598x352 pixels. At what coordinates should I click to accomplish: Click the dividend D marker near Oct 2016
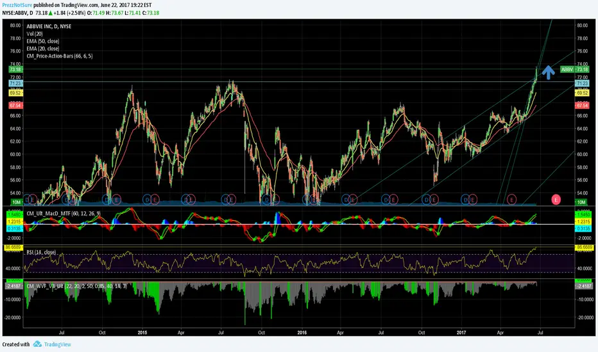tap(426, 200)
